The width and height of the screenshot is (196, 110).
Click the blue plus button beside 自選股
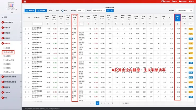pos(108,11)
